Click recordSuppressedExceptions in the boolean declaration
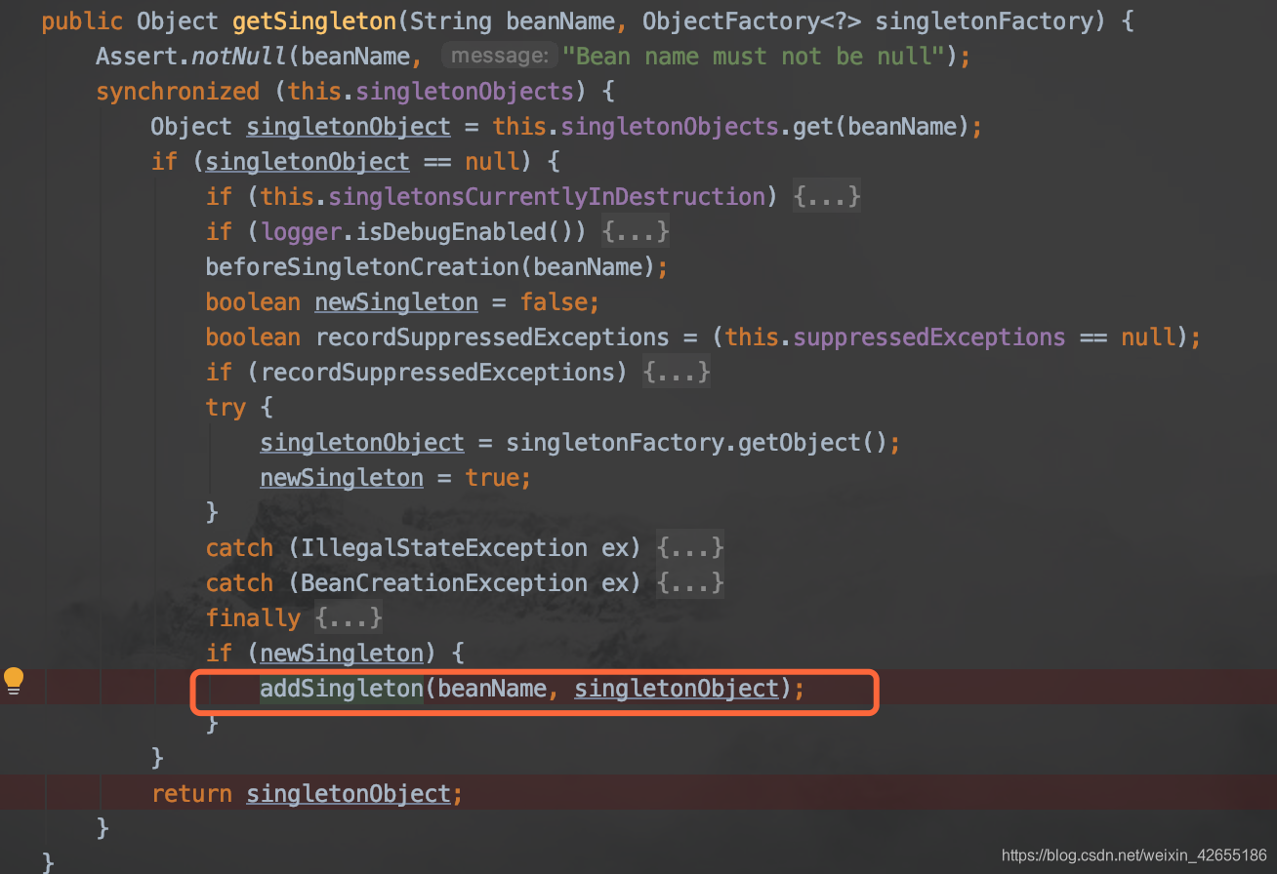The height and width of the screenshot is (874, 1277). tap(492, 338)
